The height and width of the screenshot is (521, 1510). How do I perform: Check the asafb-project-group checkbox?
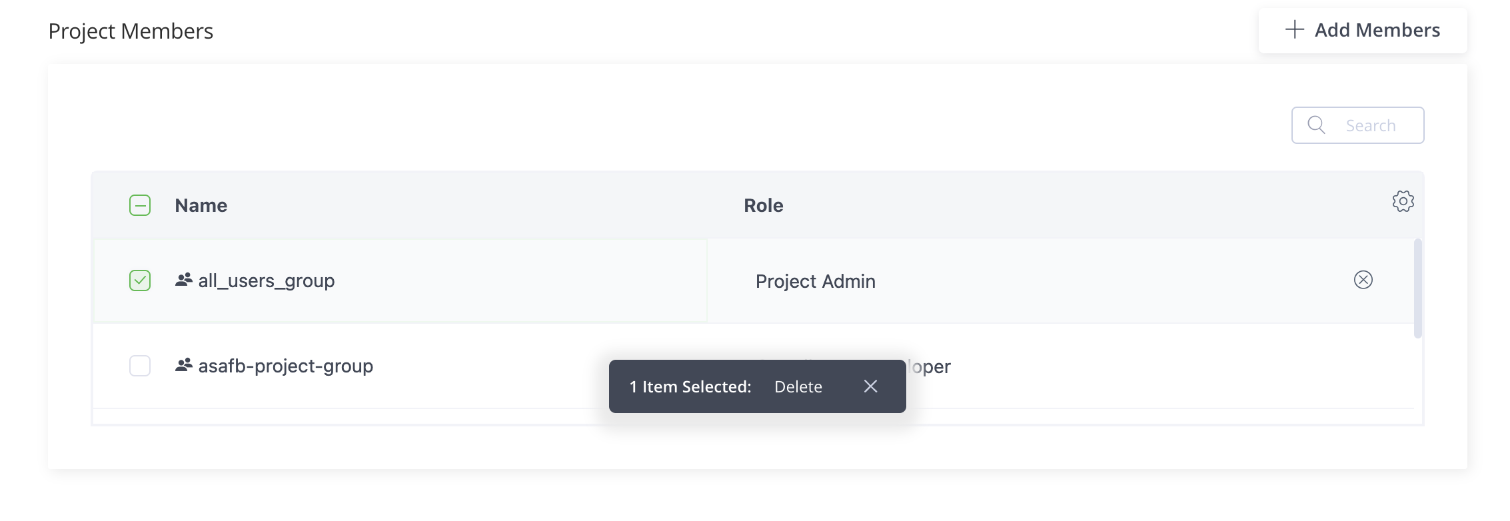pyautogui.click(x=140, y=366)
